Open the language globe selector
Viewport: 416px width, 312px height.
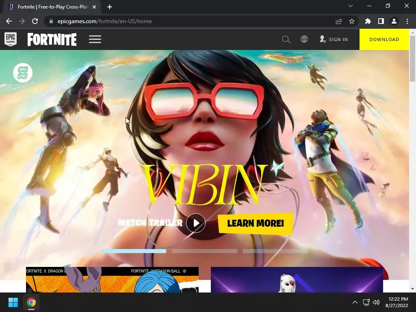click(x=304, y=39)
